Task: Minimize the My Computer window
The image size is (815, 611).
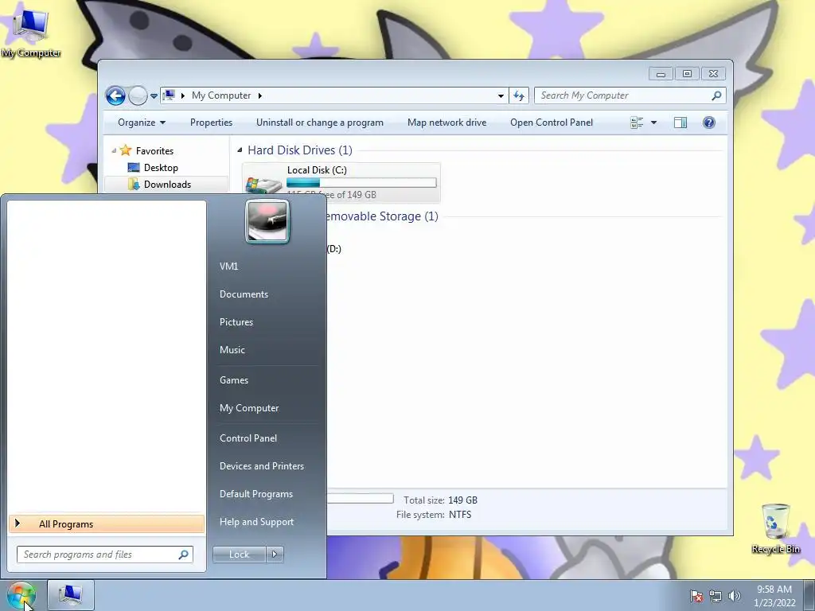Action: tap(661, 74)
